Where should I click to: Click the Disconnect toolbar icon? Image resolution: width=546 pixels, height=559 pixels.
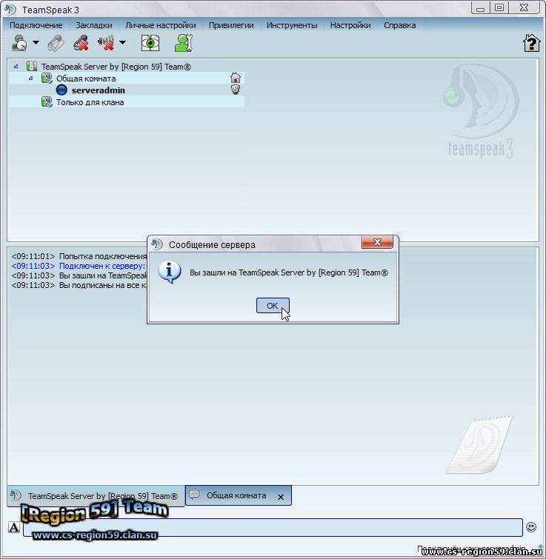(x=56, y=43)
